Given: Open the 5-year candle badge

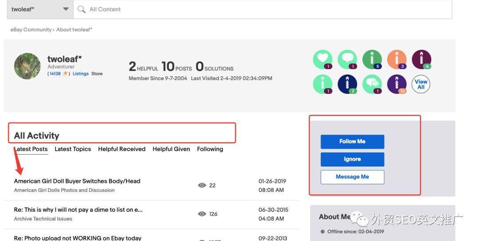Looking at the screenshot, I should [372, 59].
